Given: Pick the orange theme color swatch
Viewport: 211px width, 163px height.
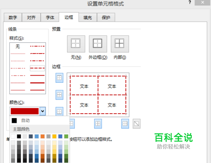Looking at the screenshot, I should 43,136.
